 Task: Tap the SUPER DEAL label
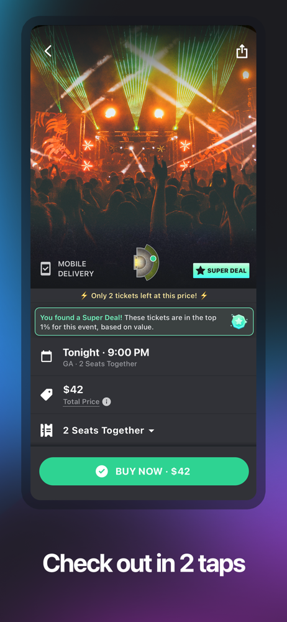point(227,271)
